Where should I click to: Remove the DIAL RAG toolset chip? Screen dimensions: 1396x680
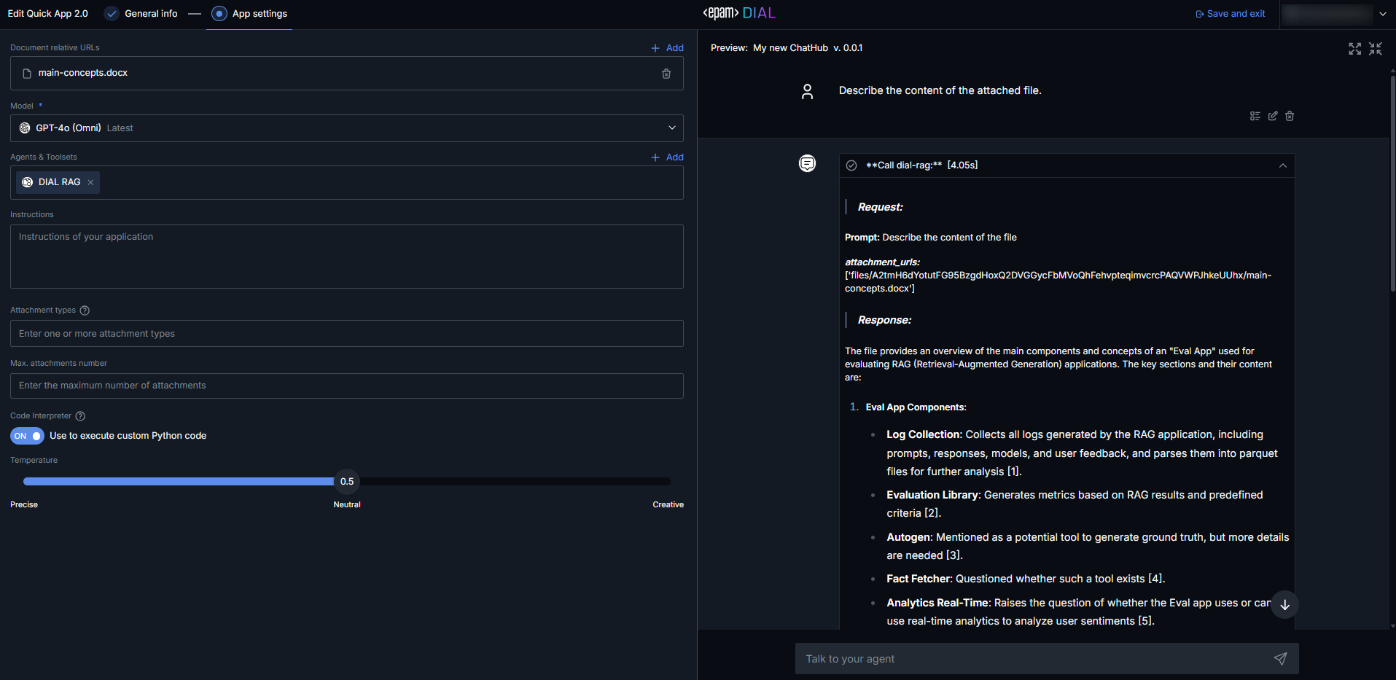[90, 182]
